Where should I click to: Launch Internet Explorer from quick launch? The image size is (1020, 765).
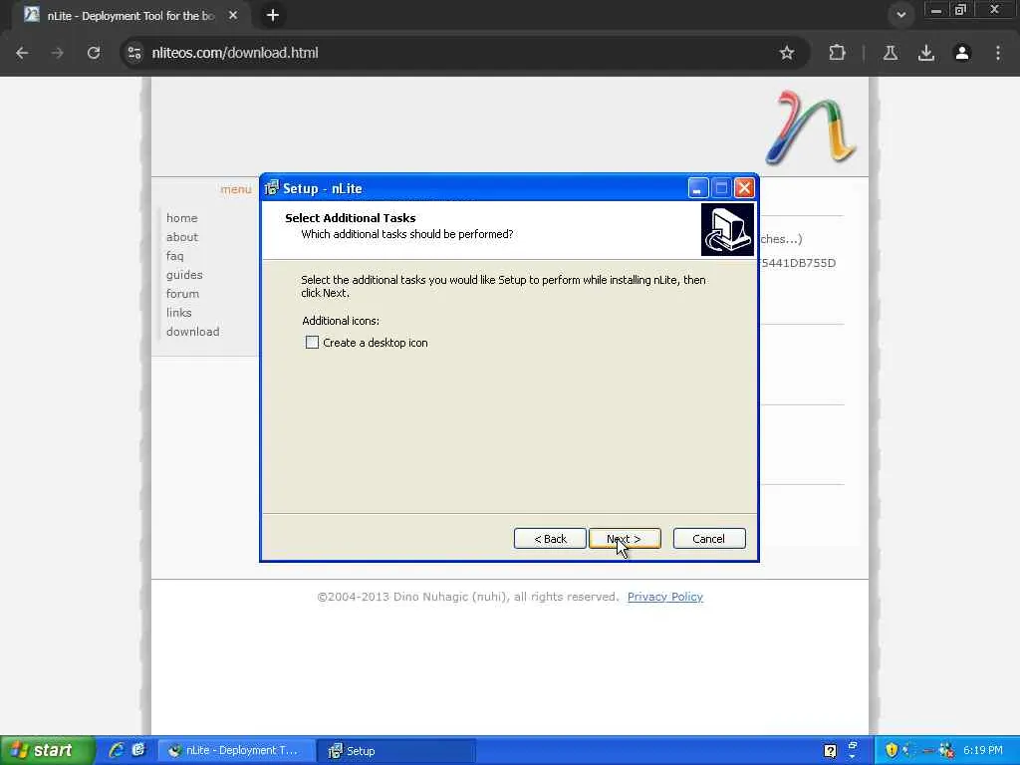point(117,750)
